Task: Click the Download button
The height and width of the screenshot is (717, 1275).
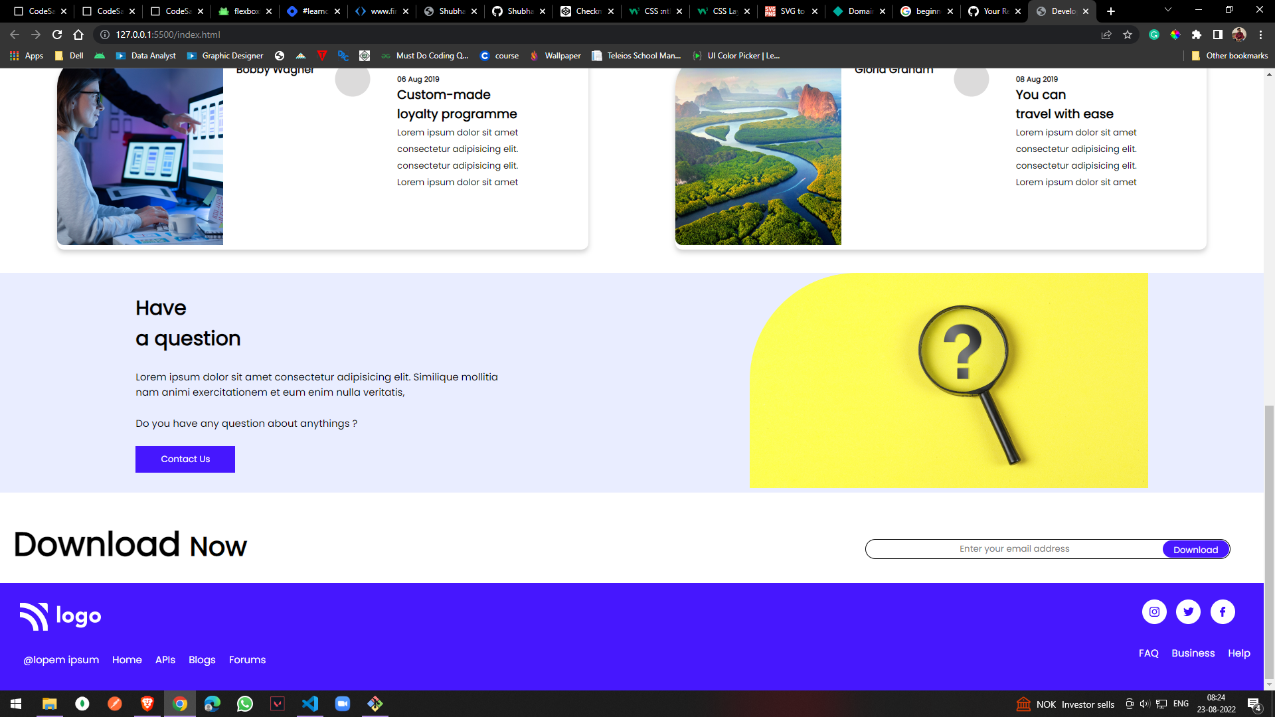Action: (1195, 550)
